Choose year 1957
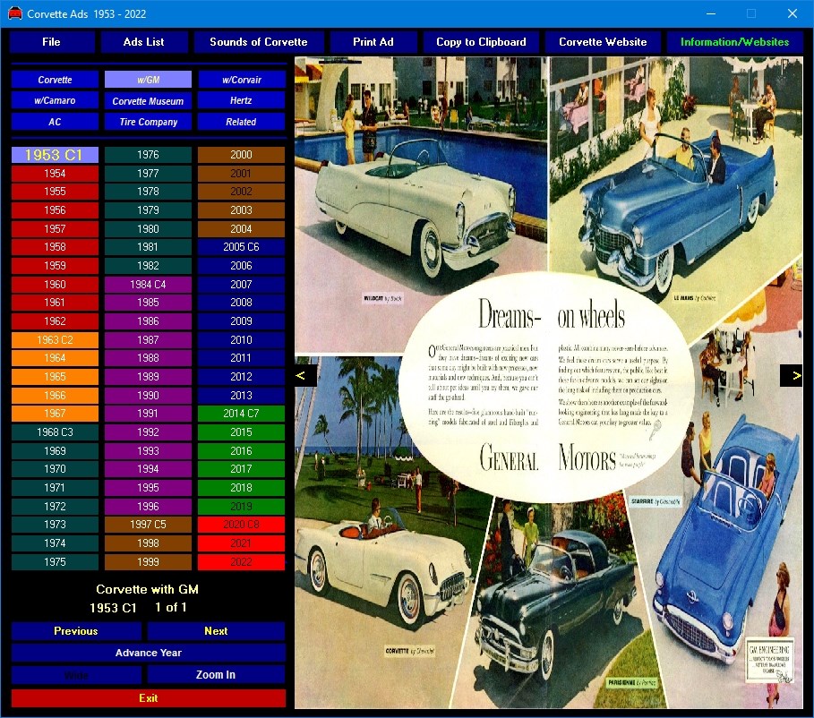The height and width of the screenshot is (718, 814). coord(55,228)
